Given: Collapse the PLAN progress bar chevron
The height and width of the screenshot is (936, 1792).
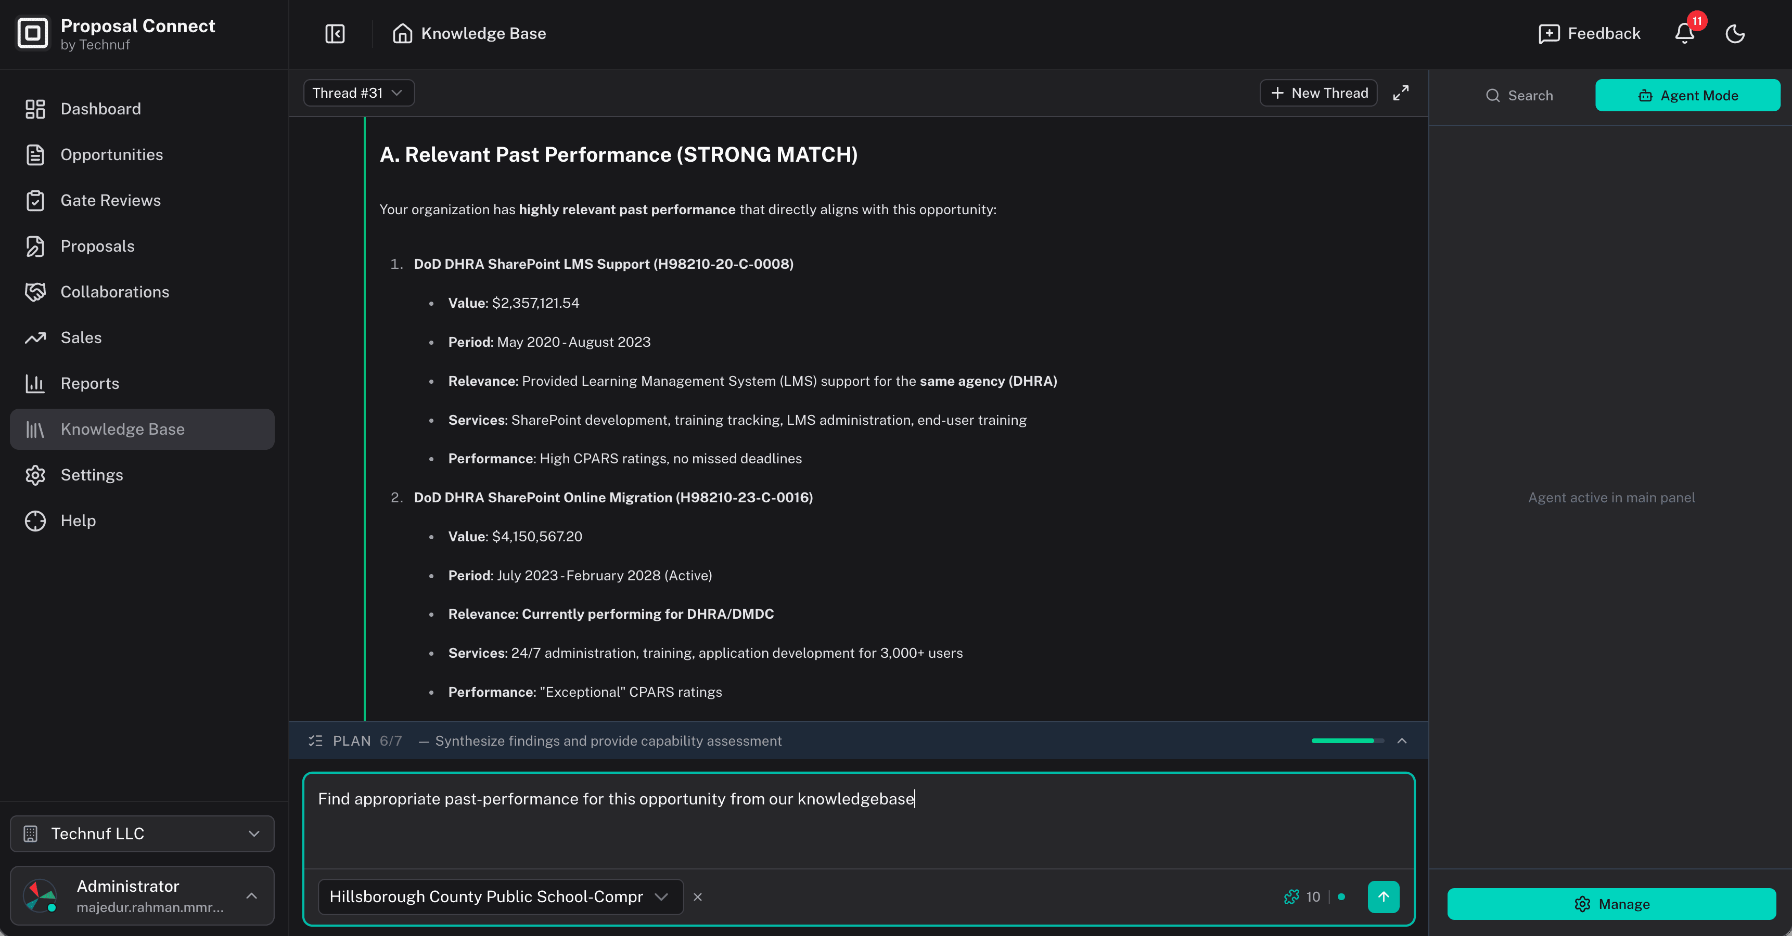Looking at the screenshot, I should [x=1402, y=740].
